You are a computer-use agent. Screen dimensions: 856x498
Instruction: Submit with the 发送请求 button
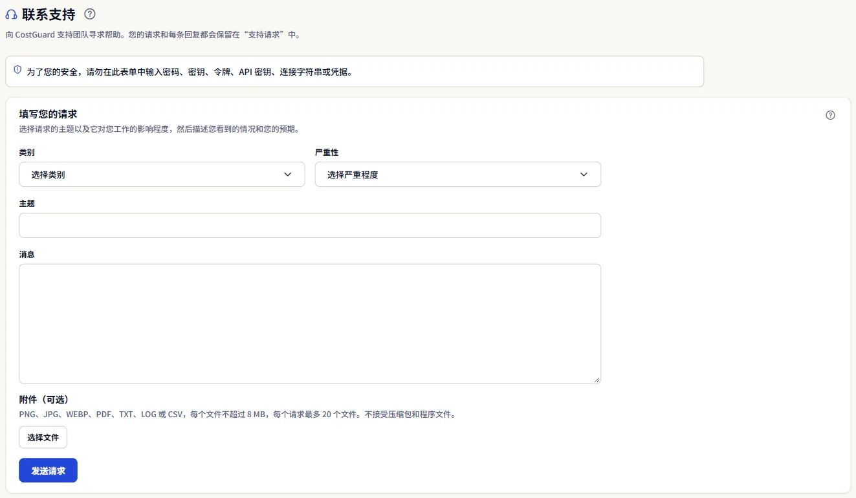pyautogui.click(x=49, y=471)
